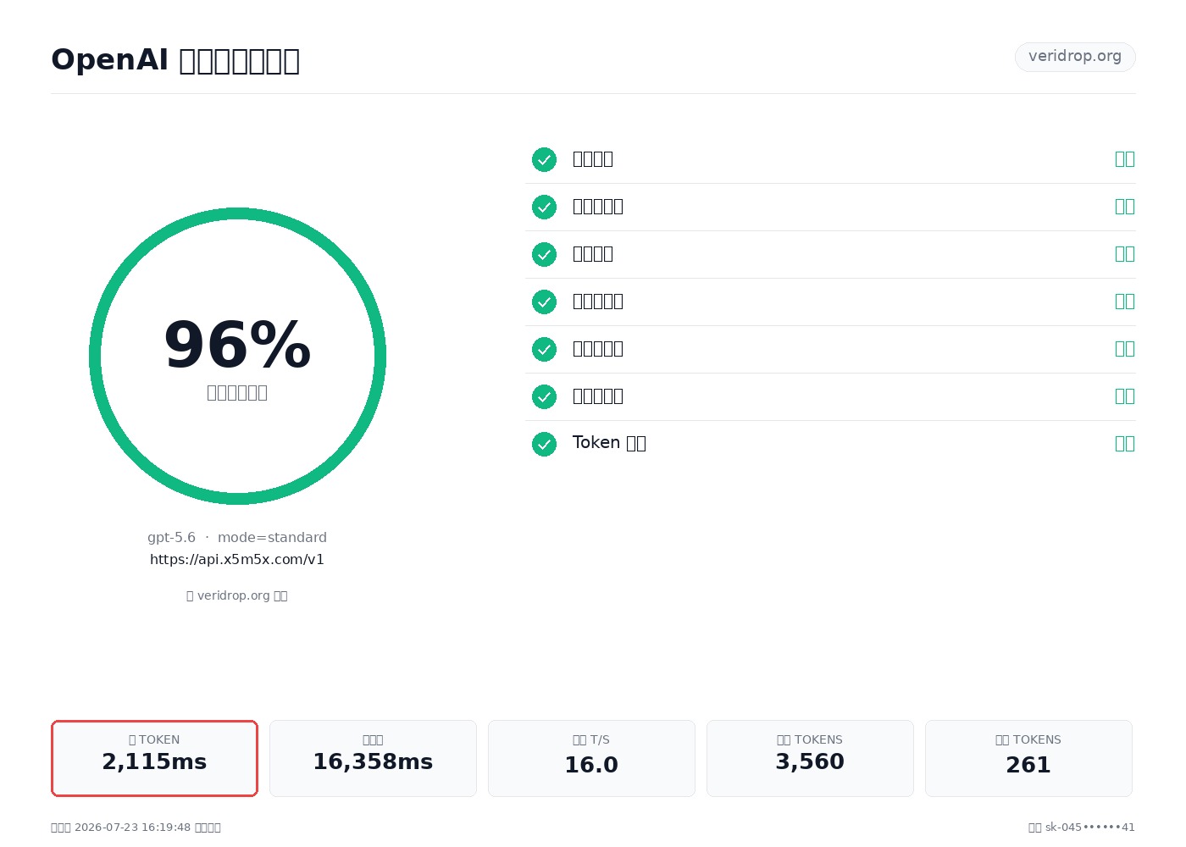
Task: Click the 261 TOKENS card
Action: [x=1028, y=758]
